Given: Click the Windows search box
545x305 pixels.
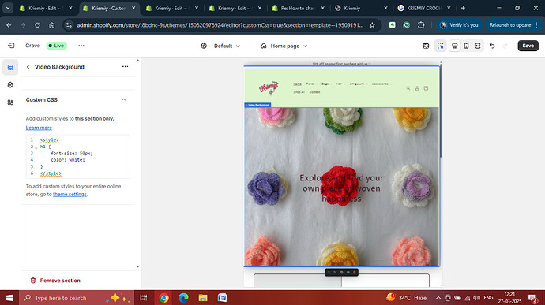Looking at the screenshot, I should point(77,298).
